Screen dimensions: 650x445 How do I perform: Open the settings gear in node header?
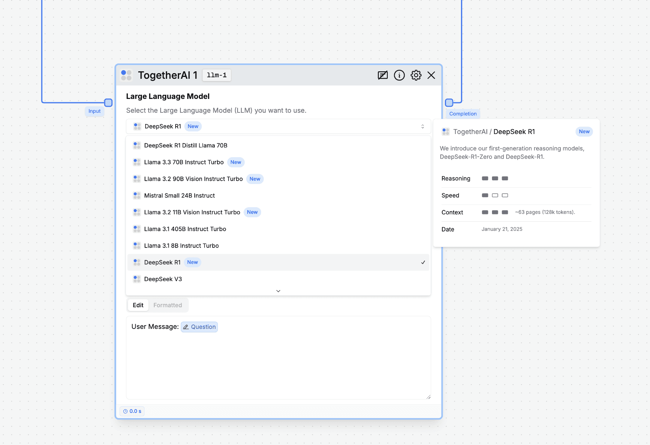pos(416,75)
